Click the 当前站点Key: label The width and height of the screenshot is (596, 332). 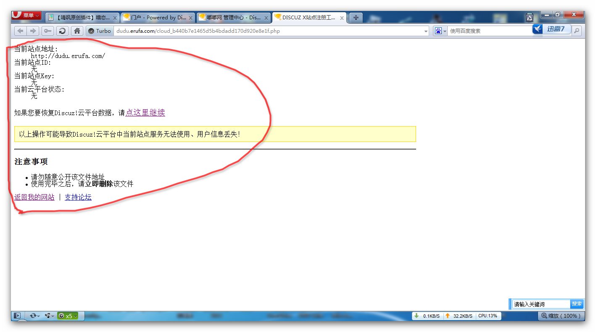point(34,76)
